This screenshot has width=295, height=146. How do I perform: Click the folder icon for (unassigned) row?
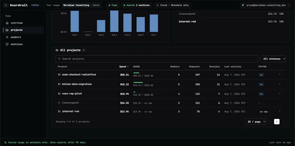tap(59, 103)
